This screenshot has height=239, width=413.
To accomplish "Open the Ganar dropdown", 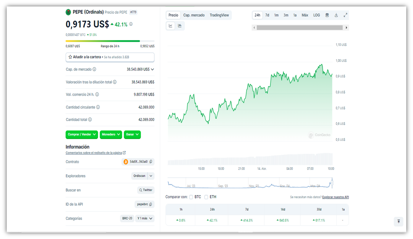I will click(x=132, y=135).
